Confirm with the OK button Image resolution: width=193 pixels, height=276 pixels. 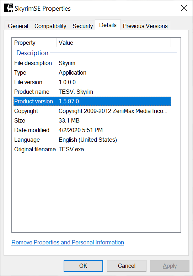pyautogui.click(x=83, y=266)
